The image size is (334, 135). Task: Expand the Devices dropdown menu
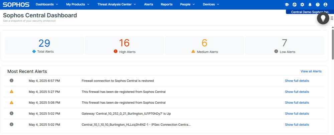[211, 4]
